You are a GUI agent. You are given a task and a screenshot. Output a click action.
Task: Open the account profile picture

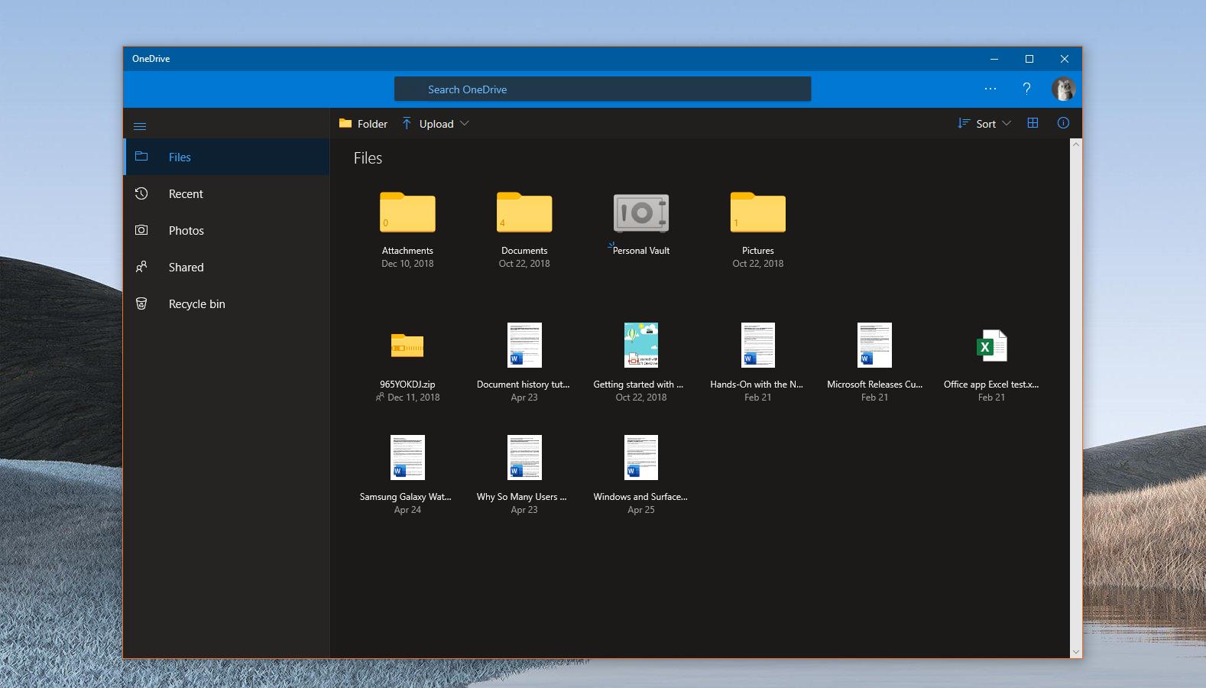(x=1063, y=89)
